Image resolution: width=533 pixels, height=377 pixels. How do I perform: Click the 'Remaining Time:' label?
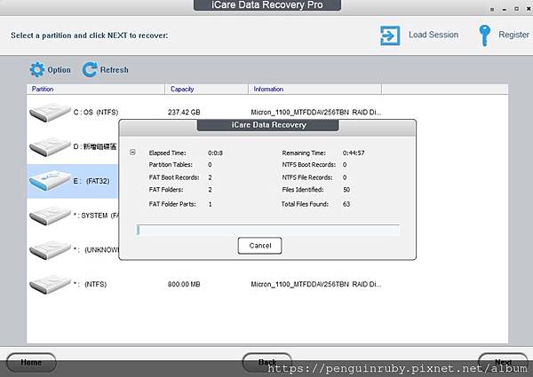tap(304, 153)
